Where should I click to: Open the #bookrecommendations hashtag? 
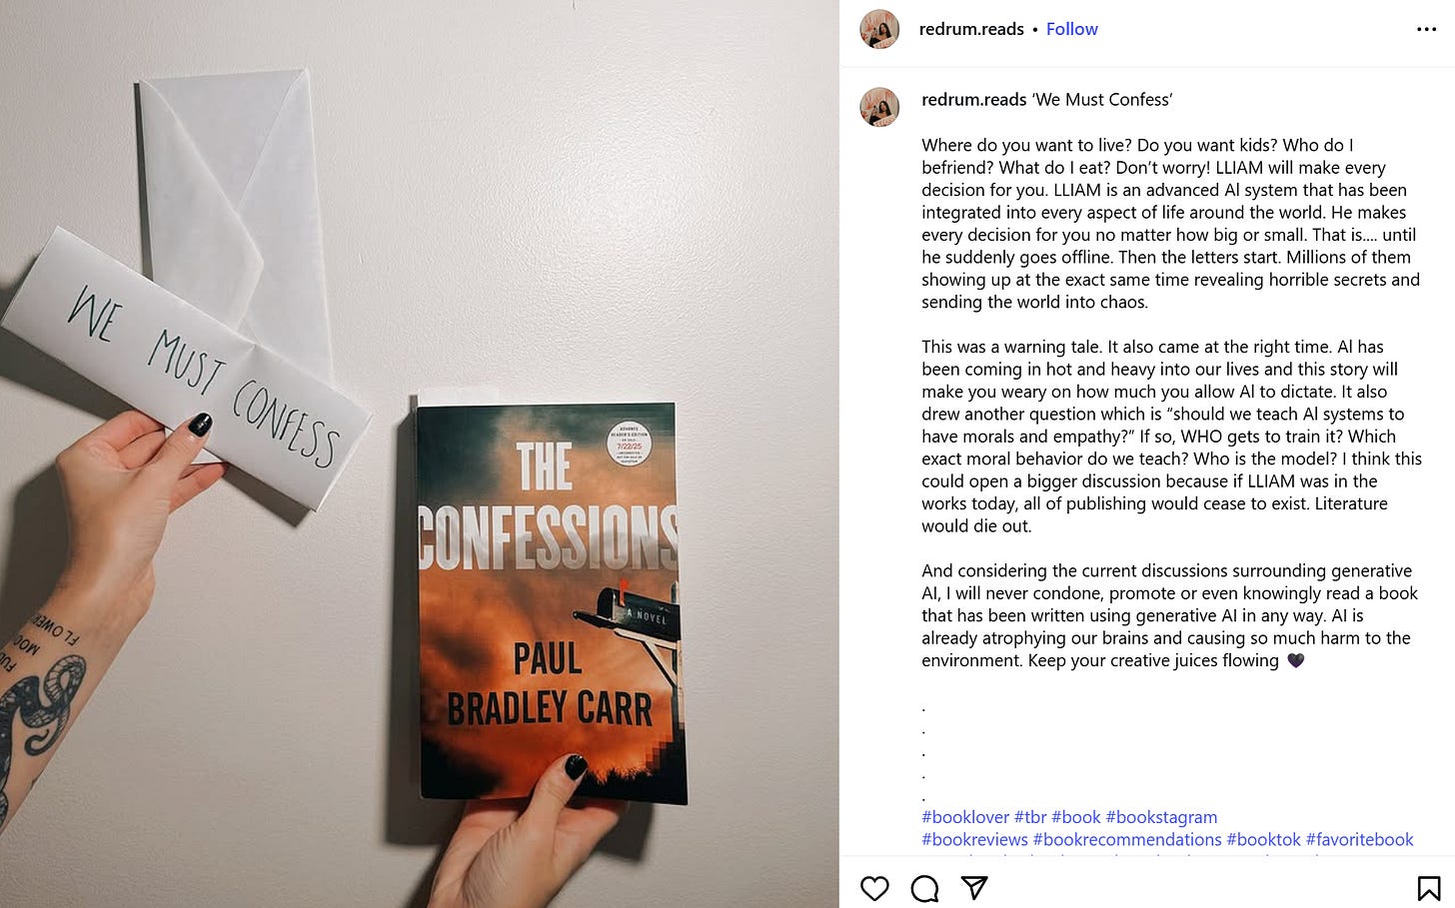1127,839
